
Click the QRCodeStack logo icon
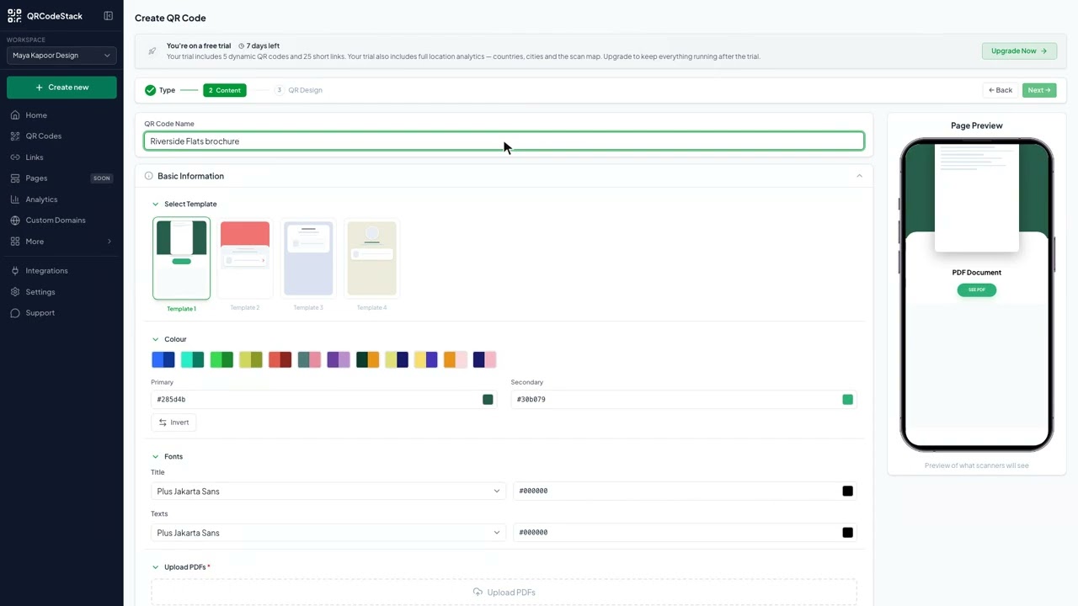click(14, 16)
